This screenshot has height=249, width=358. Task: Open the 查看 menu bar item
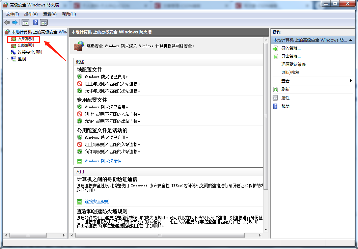click(49, 14)
